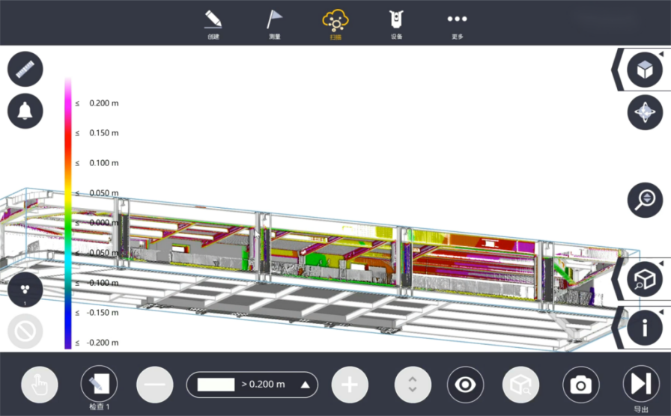Screen dimensions: 671x416
Task: Click the three-dot point cloud button
Action: point(25,290)
